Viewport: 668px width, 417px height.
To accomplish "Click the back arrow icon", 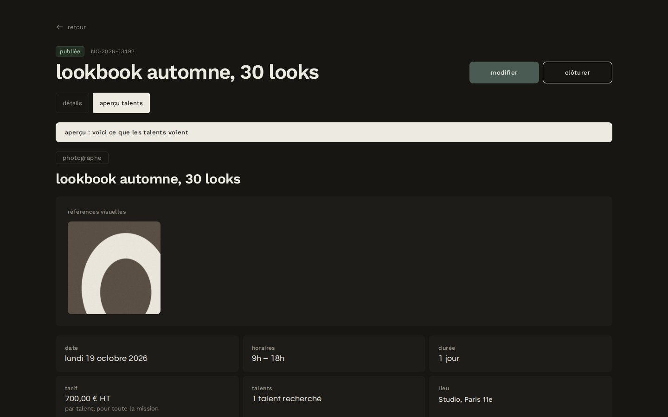I will coord(59,27).
